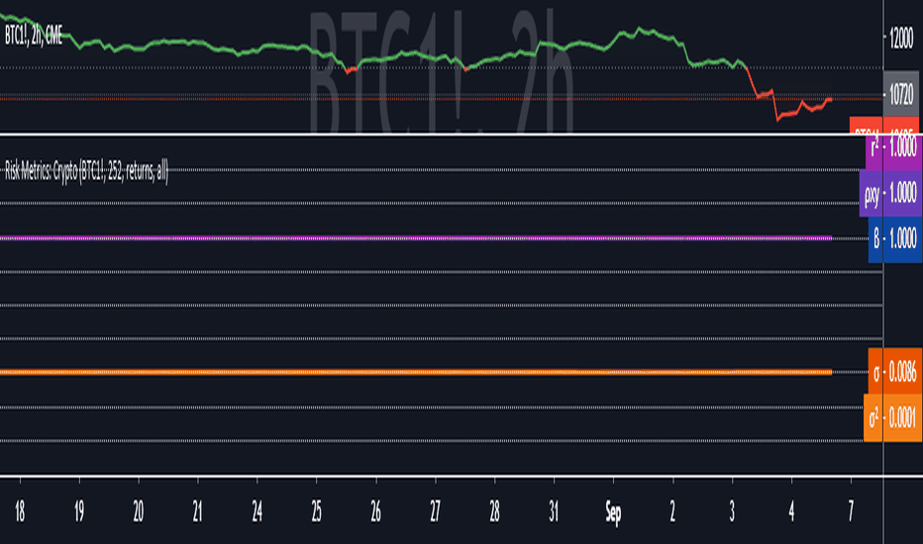Image resolution: width=923 pixels, height=544 pixels.
Task: Click the 27 date on time axis
Action: click(435, 512)
